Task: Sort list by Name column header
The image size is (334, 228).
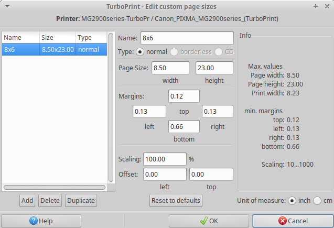Action: point(20,38)
